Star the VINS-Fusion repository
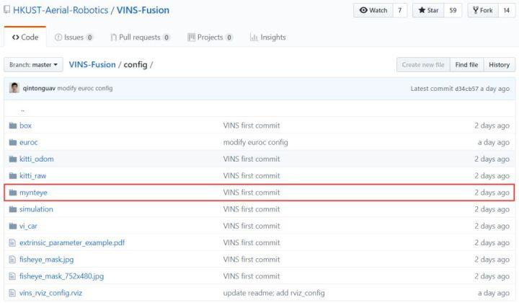 coord(428,10)
